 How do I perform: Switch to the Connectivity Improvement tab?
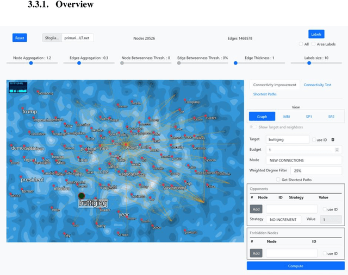pos(275,85)
